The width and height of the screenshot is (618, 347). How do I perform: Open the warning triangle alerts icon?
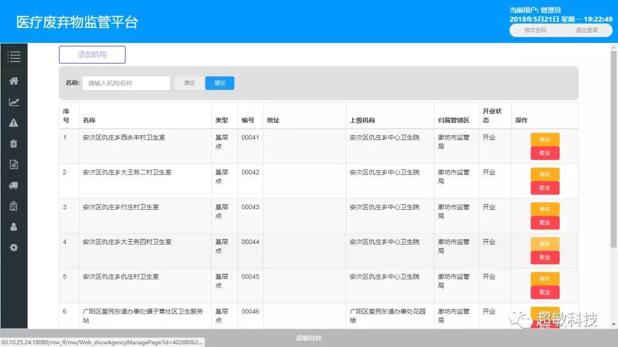14,123
